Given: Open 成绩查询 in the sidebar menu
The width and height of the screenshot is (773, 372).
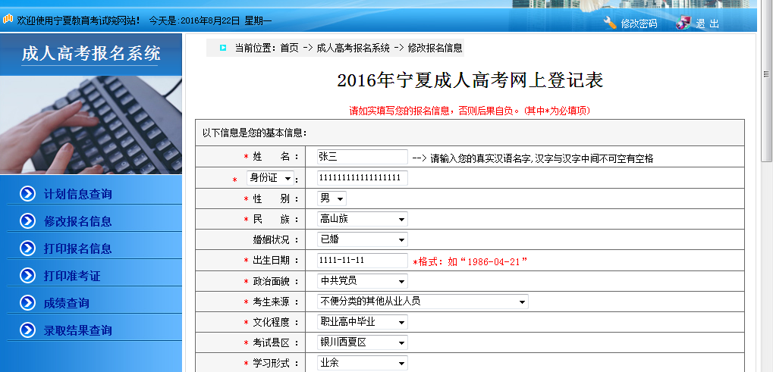Looking at the screenshot, I should (x=67, y=303).
